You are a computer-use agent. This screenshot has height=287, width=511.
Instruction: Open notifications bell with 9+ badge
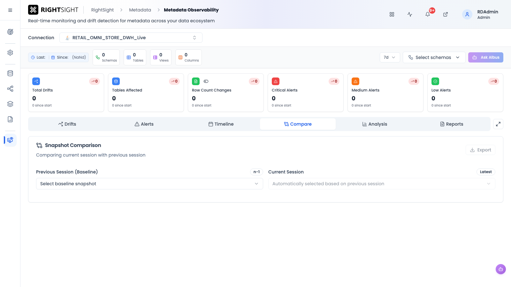pyautogui.click(x=428, y=14)
